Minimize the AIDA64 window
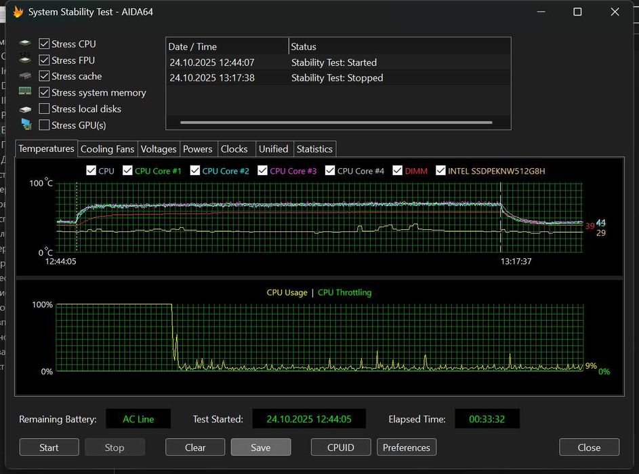639x474 pixels. [x=541, y=12]
